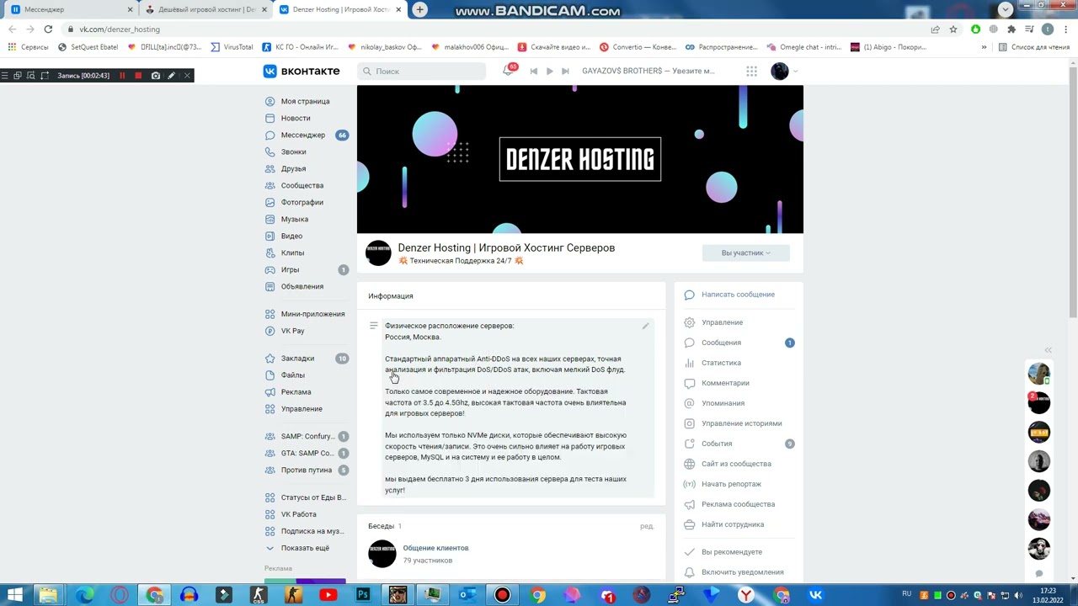Open VirusTotal bookmark
Screen dimensions: 1078x606
pos(232,47)
